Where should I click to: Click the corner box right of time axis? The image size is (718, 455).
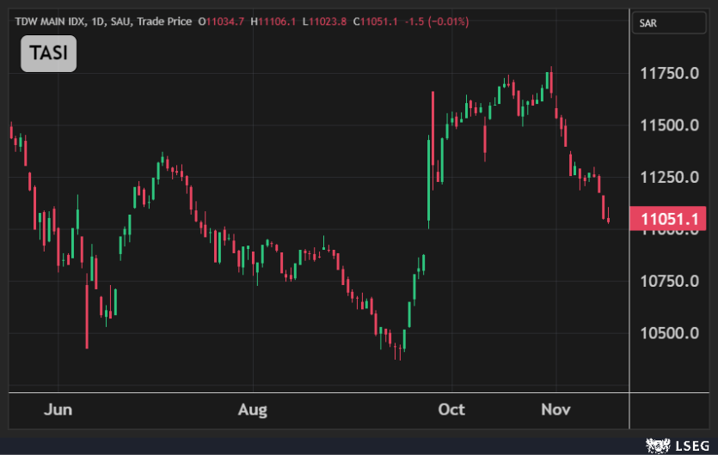673,409
